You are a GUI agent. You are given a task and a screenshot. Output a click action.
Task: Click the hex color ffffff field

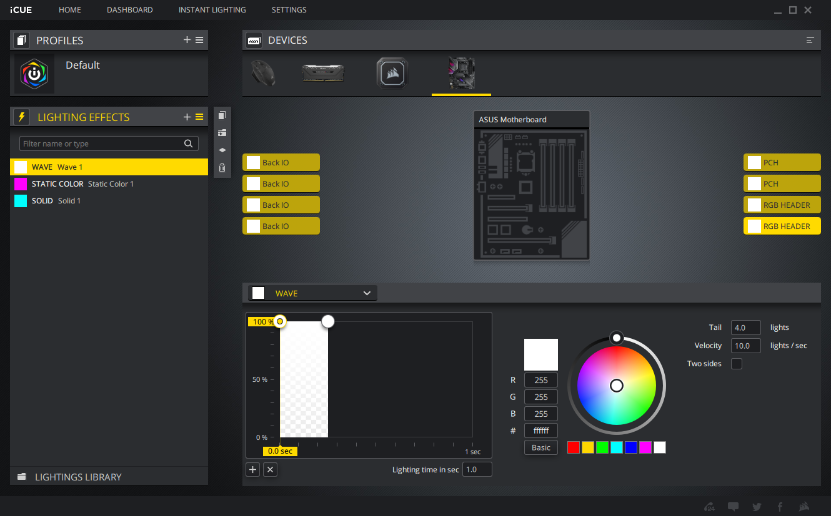tap(541, 431)
